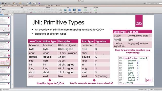
Task: Click the Cut scissors icon in the toolbar
Action: point(9,3)
